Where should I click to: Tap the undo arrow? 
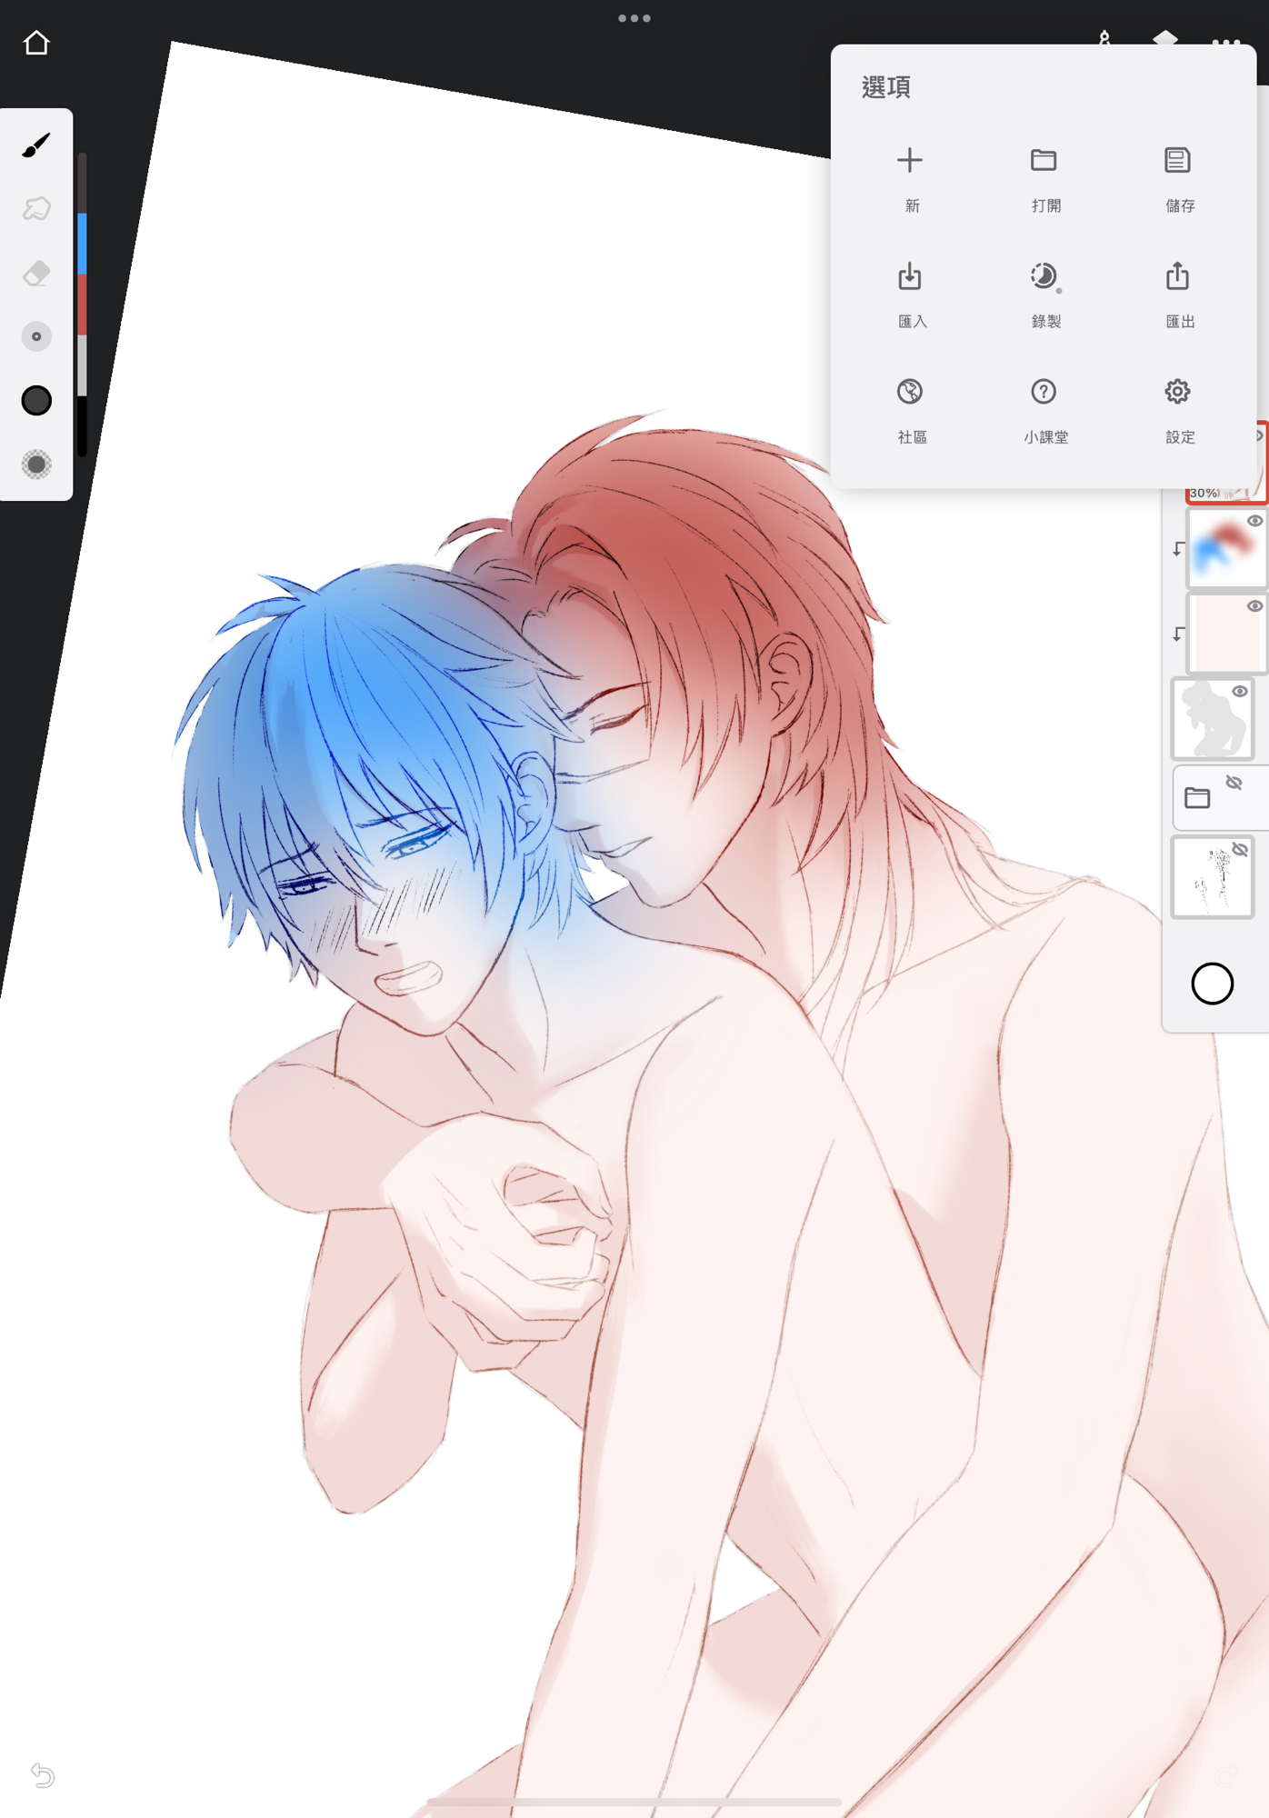(42, 1774)
